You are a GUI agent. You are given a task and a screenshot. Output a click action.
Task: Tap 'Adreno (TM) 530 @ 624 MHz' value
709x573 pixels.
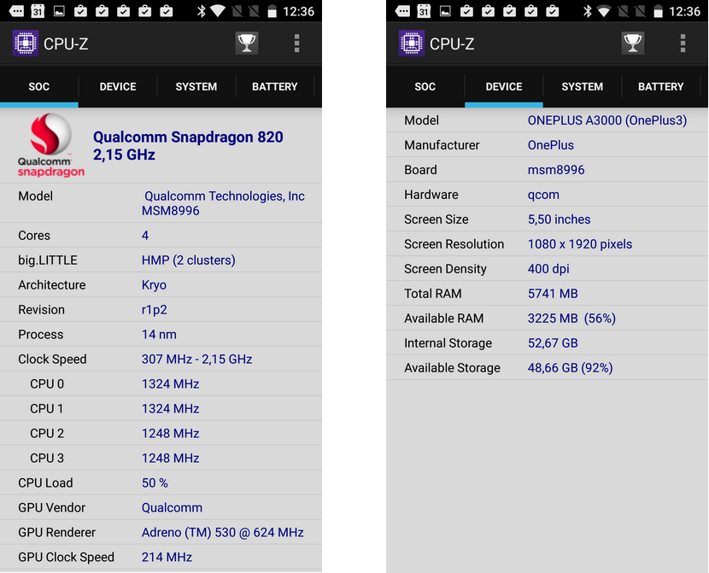222,532
